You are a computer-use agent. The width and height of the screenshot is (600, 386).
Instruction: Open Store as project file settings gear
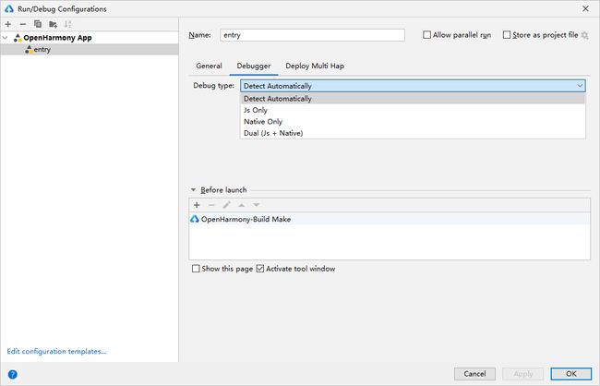pos(584,35)
